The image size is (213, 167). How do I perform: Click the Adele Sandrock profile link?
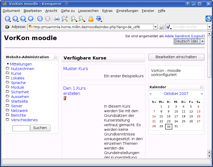[177, 36]
